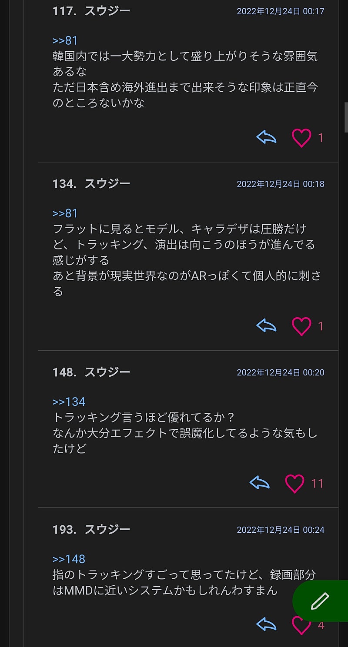The image size is (348, 647).
Task: Like comment 148 with heart icon
Action: pos(294,483)
